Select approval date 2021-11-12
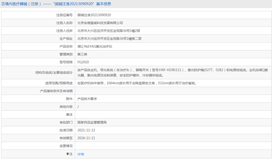Screen dimensions: 272x159 coord(86,130)
